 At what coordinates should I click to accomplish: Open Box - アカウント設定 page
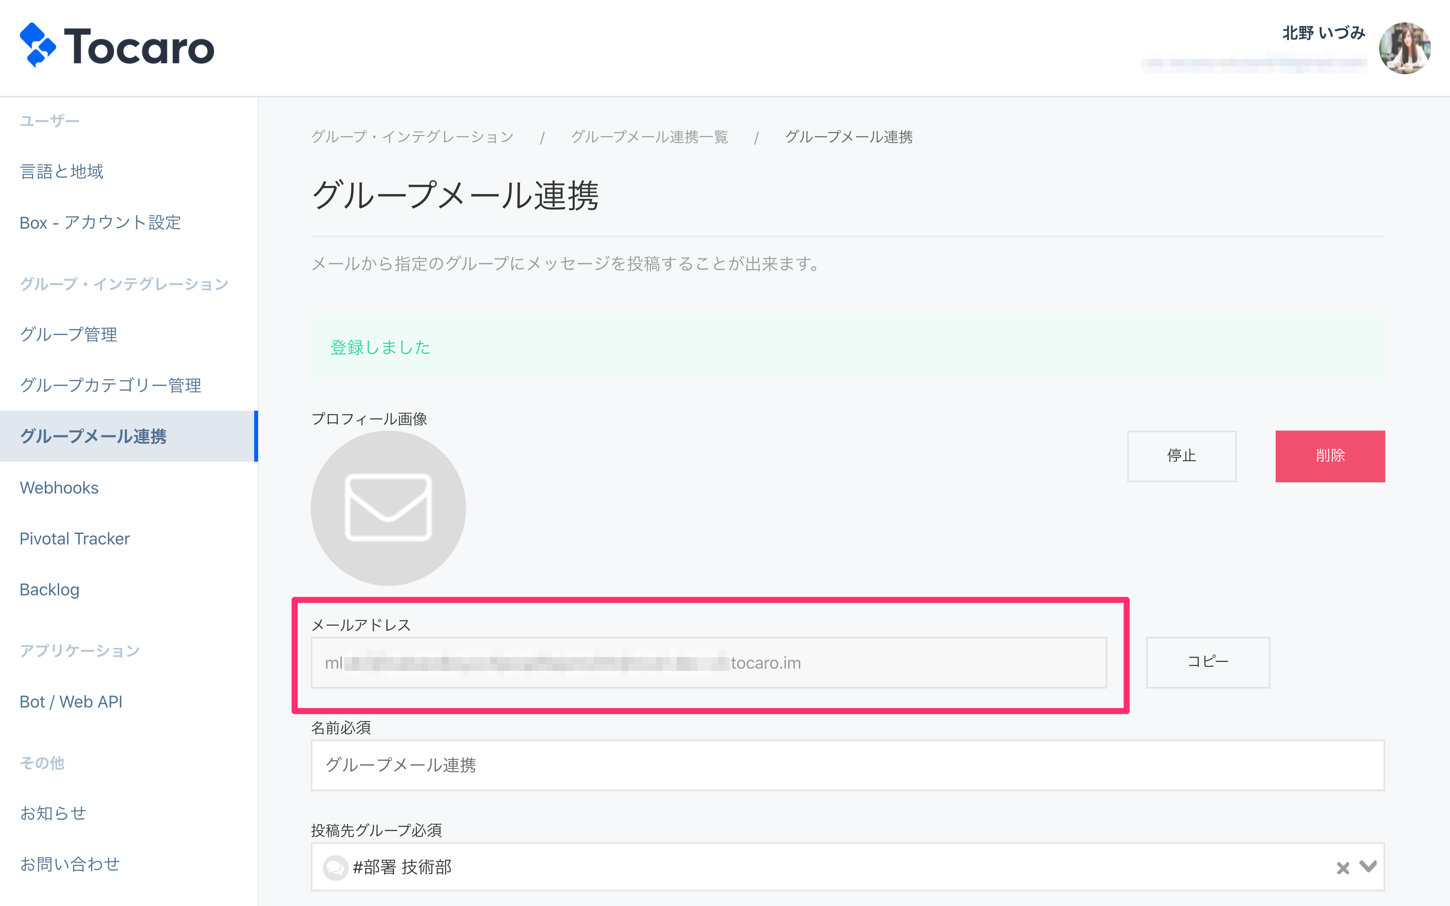point(100,222)
